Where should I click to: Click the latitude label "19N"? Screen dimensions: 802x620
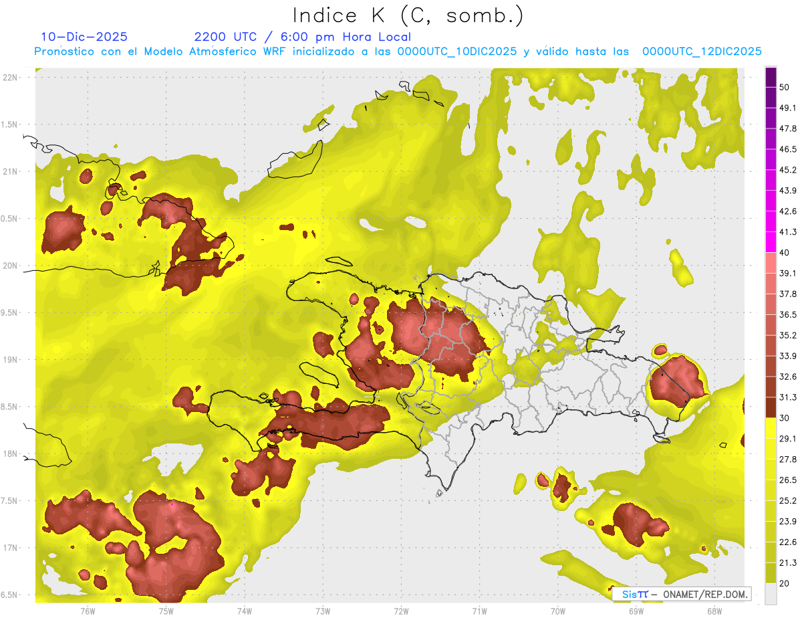point(11,360)
